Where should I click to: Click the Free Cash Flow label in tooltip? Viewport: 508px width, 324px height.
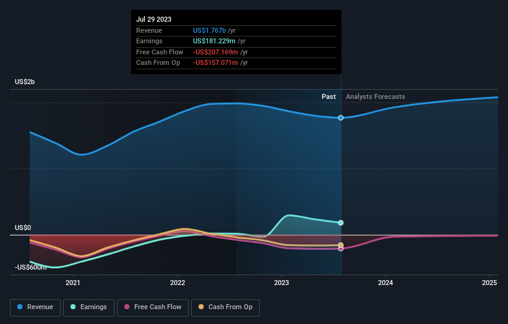[x=160, y=52]
